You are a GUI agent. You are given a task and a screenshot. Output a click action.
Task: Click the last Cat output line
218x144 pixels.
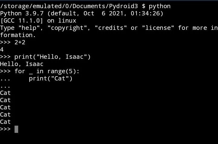point(5,122)
